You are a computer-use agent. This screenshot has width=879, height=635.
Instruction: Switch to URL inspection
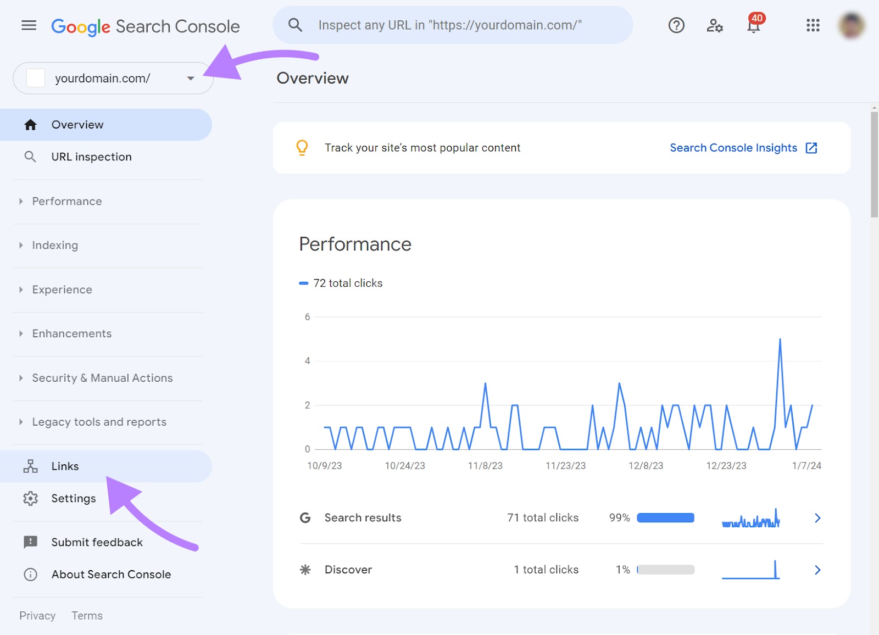pyautogui.click(x=91, y=157)
